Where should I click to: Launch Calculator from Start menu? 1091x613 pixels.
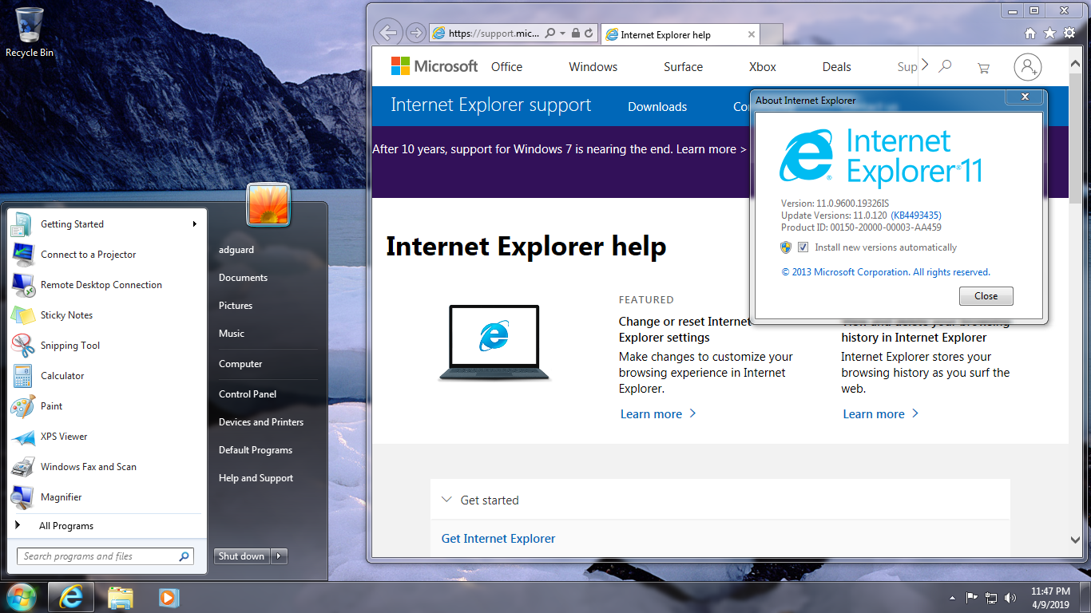tap(107, 376)
